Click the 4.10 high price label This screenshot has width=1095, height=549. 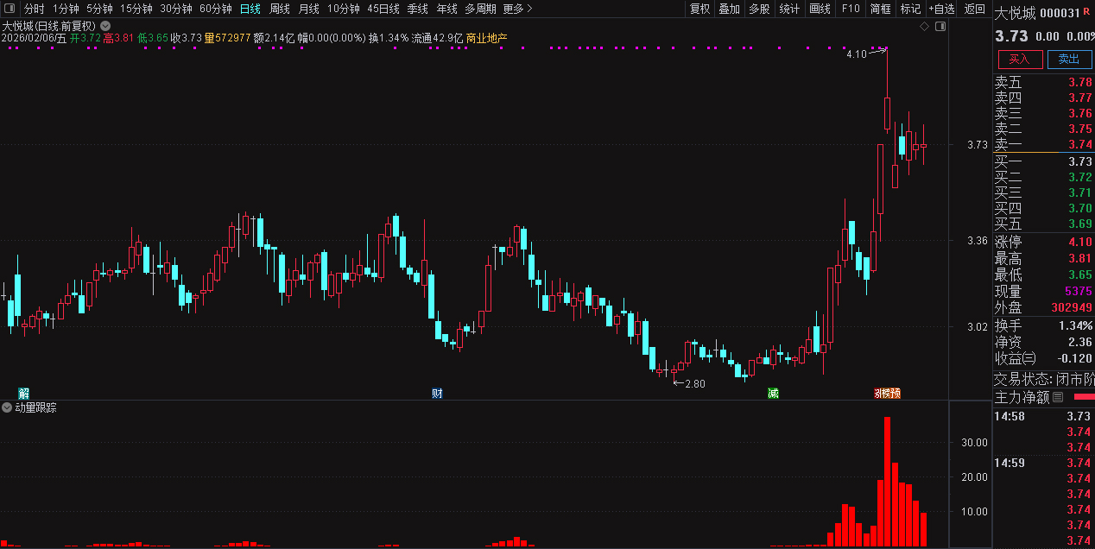click(x=856, y=54)
